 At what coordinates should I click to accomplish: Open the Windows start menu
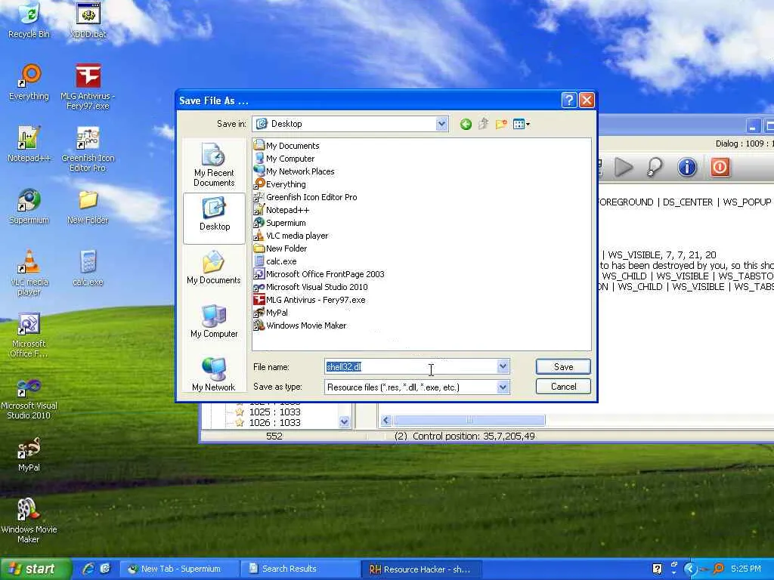35,569
